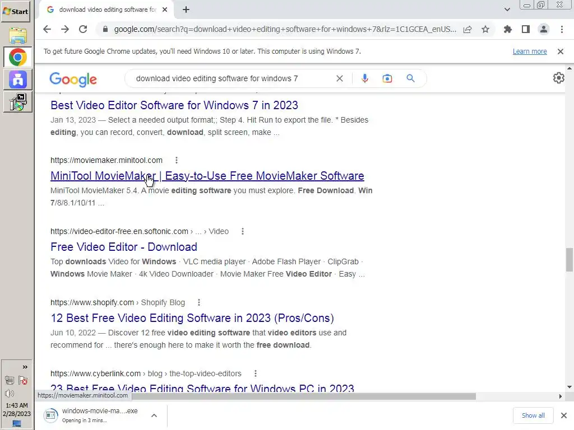Open the Chrome three-dot menu

click(x=562, y=29)
